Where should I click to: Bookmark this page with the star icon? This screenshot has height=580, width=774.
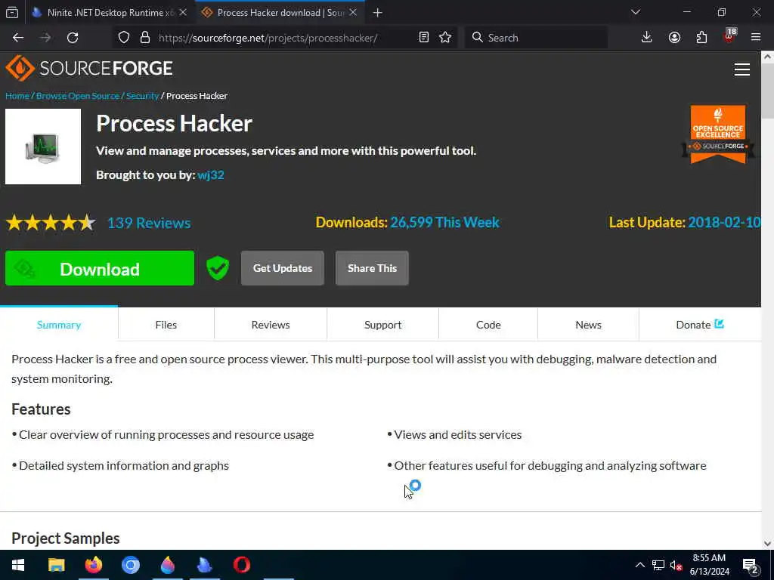[445, 38]
